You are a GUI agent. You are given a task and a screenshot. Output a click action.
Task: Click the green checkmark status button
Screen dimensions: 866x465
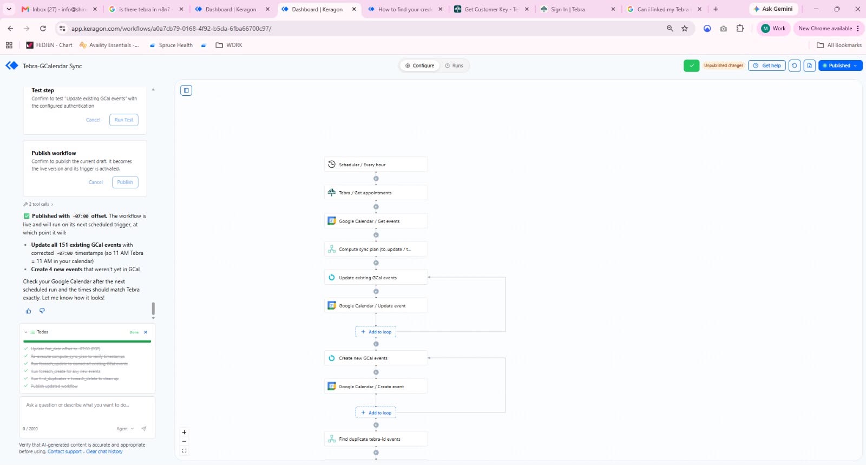pyautogui.click(x=691, y=66)
